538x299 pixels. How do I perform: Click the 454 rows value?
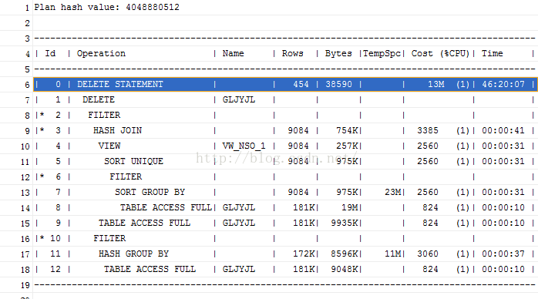click(301, 84)
